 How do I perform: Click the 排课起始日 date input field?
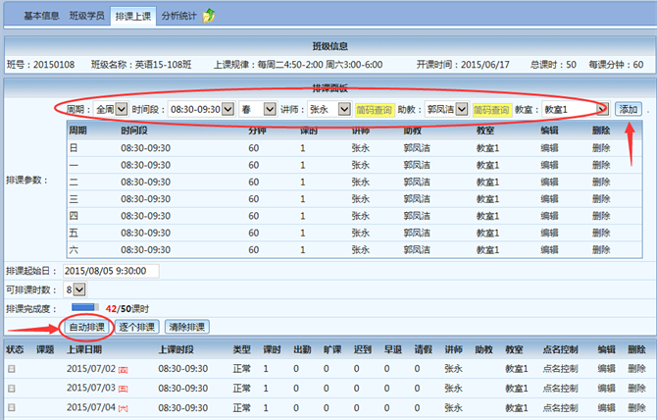tap(110, 271)
